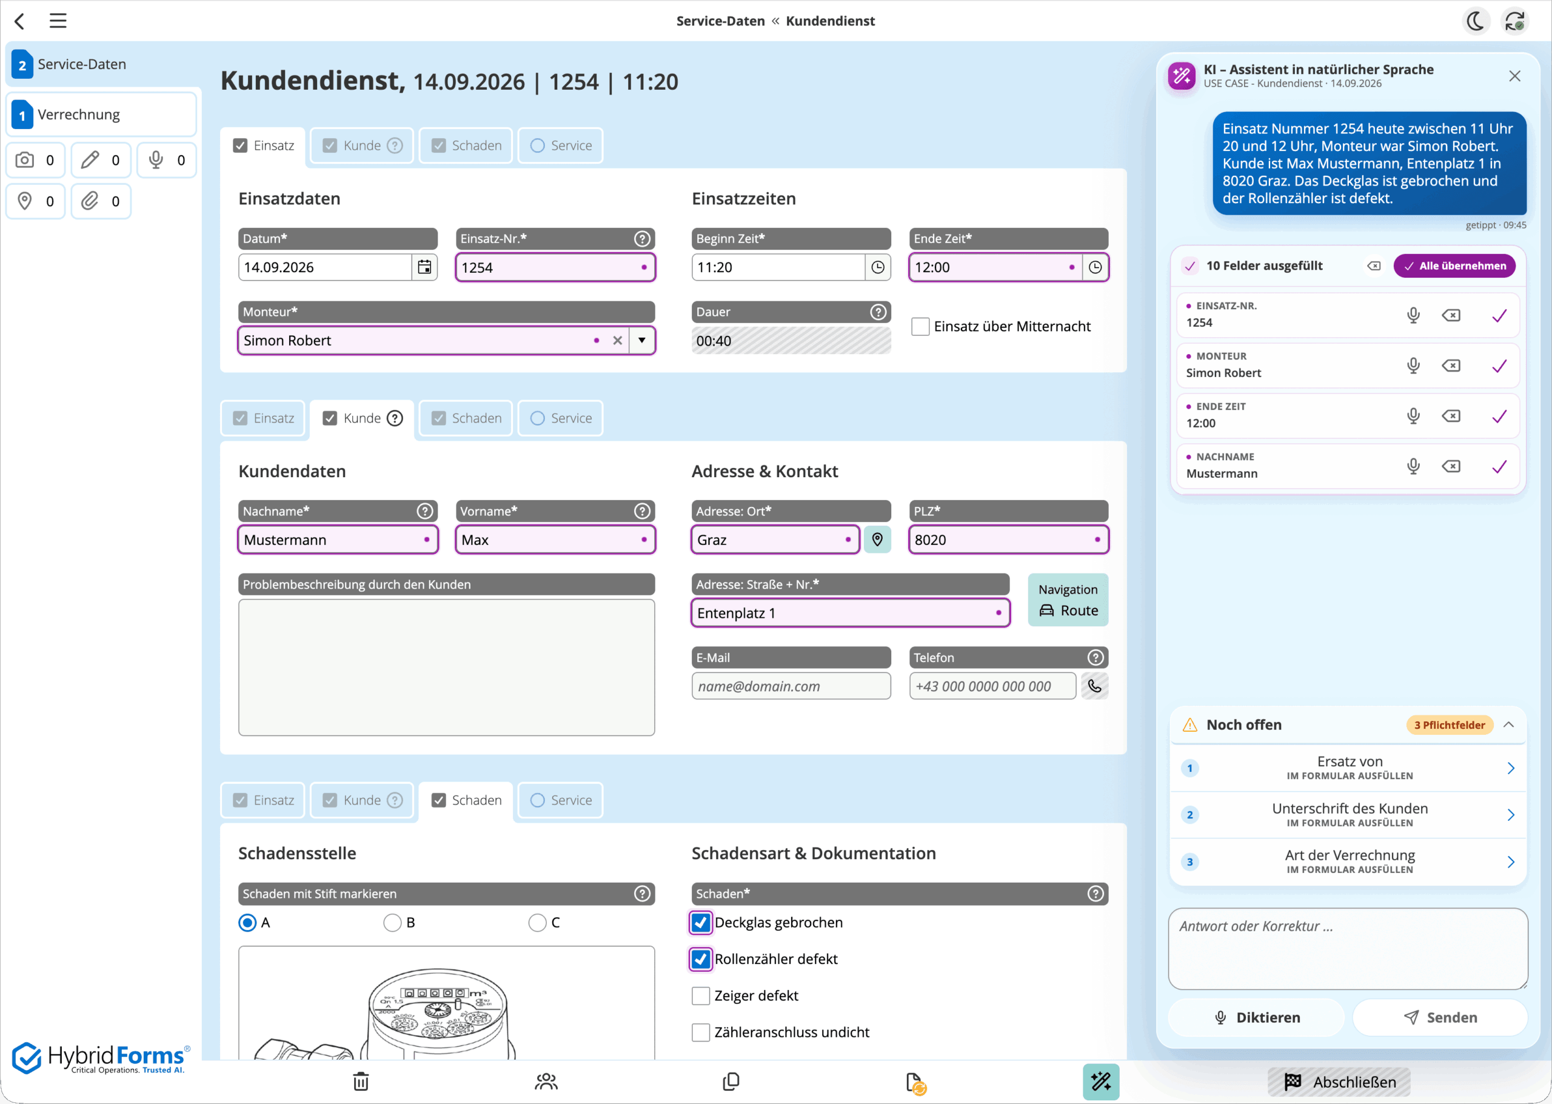This screenshot has height=1104, width=1552.
Task: Click the people group icon in bottom bar
Action: pyautogui.click(x=546, y=1082)
